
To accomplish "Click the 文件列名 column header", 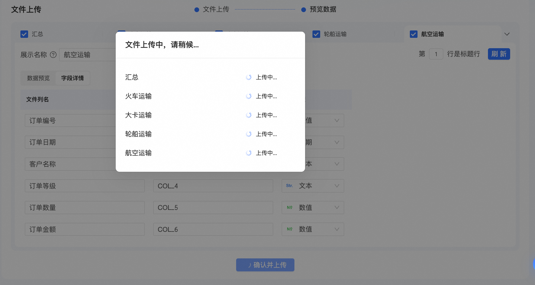I will coord(38,100).
